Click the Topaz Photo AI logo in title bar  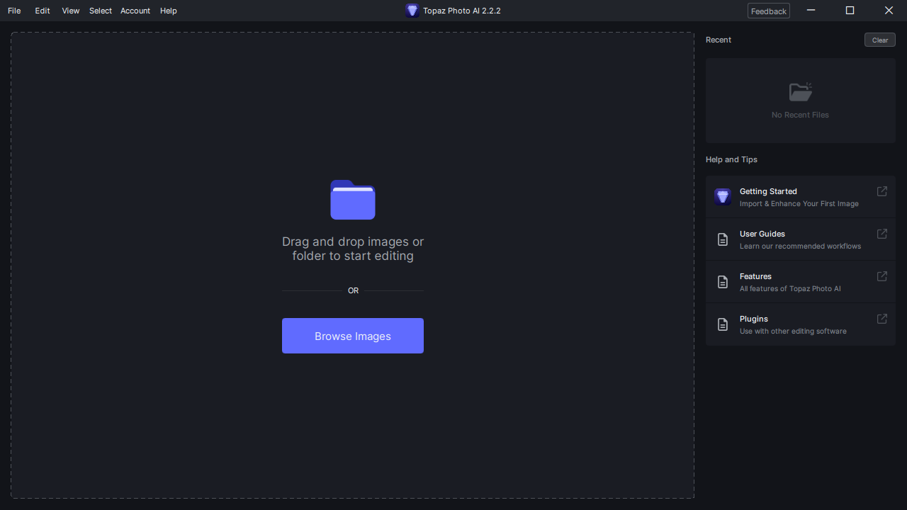pyautogui.click(x=412, y=11)
